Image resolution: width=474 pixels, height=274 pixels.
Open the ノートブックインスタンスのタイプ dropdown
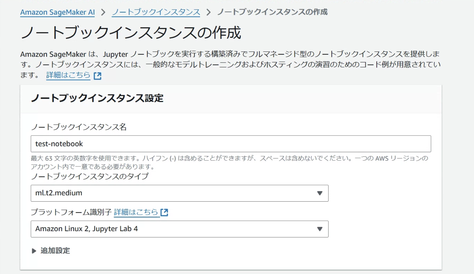[179, 193]
